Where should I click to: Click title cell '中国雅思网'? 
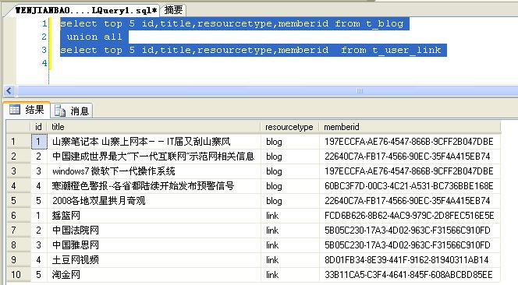(x=154, y=245)
